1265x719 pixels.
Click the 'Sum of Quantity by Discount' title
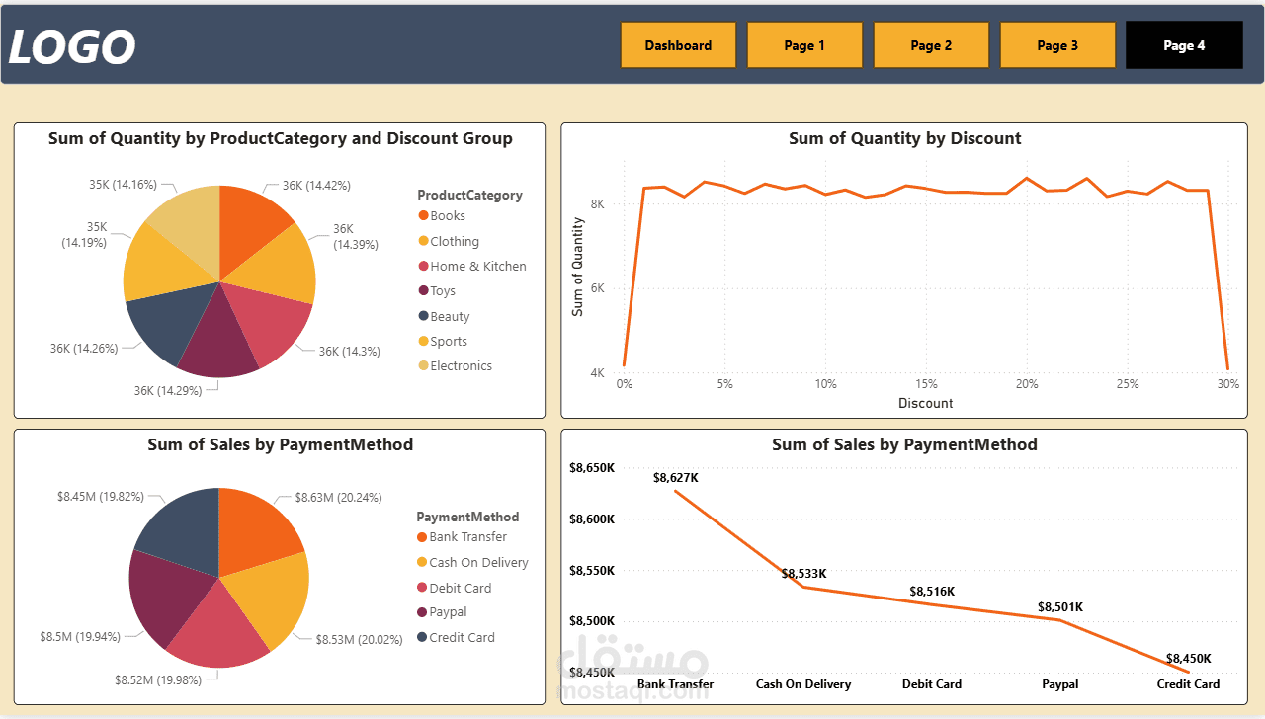[x=904, y=139]
